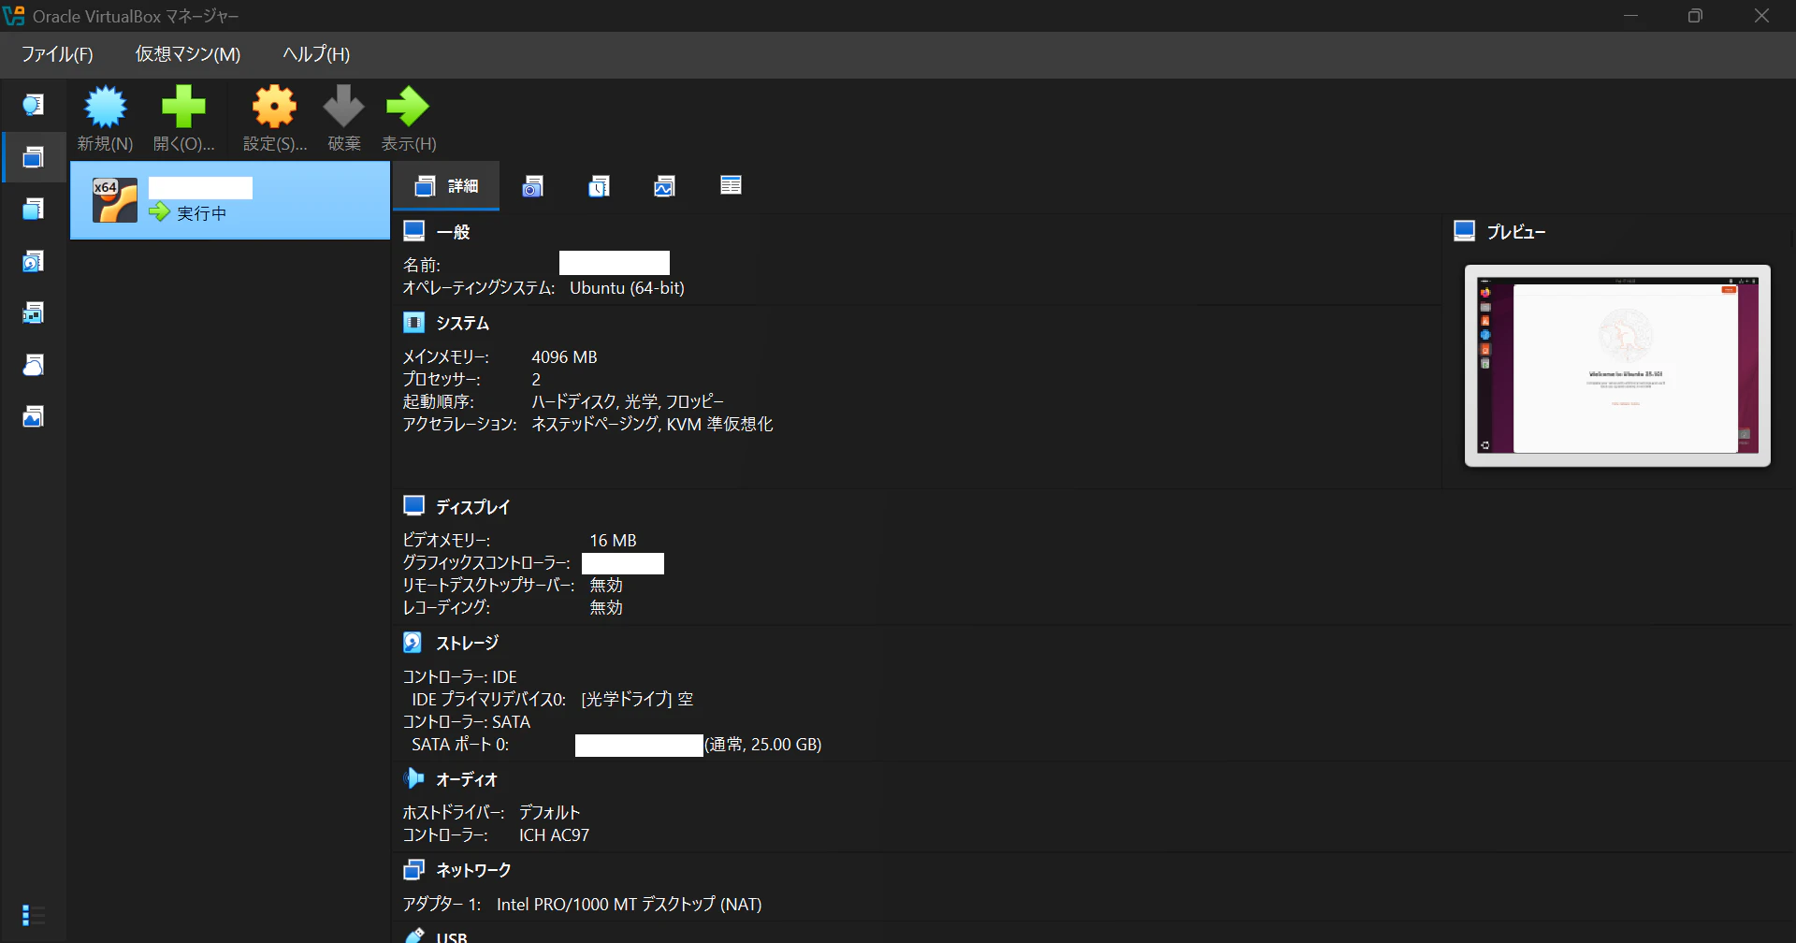Click the General section monitor icon

[413, 230]
